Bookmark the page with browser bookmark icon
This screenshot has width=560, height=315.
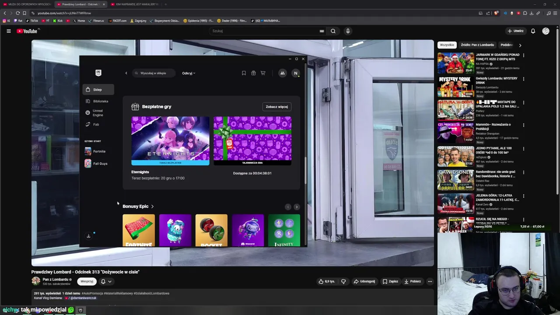click(x=24, y=13)
